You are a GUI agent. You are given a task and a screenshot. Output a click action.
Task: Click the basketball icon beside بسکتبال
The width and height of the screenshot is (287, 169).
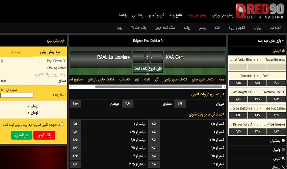[x=283, y=141]
